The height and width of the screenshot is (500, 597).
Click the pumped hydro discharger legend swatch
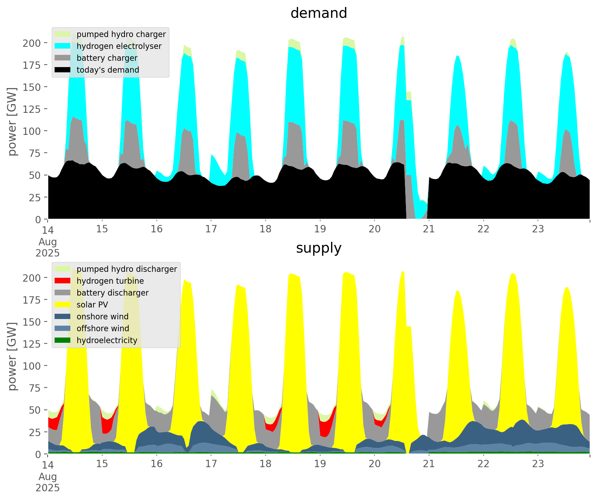click(x=63, y=269)
